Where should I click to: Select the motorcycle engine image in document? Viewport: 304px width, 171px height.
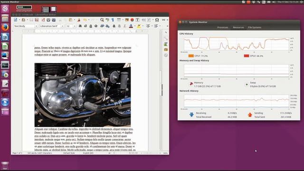coord(83,95)
